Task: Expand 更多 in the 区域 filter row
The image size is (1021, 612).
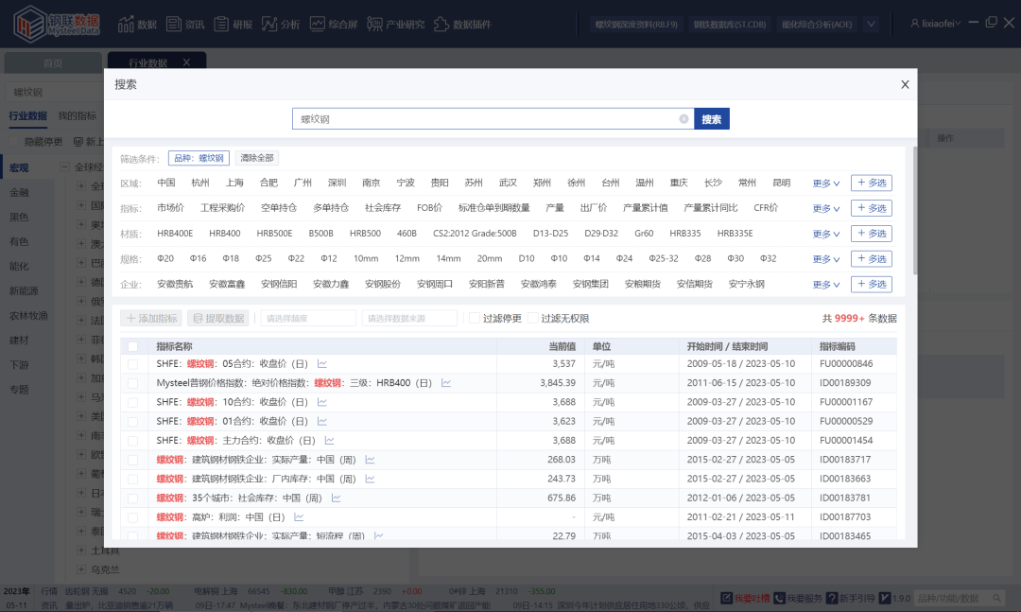Action: coord(825,184)
